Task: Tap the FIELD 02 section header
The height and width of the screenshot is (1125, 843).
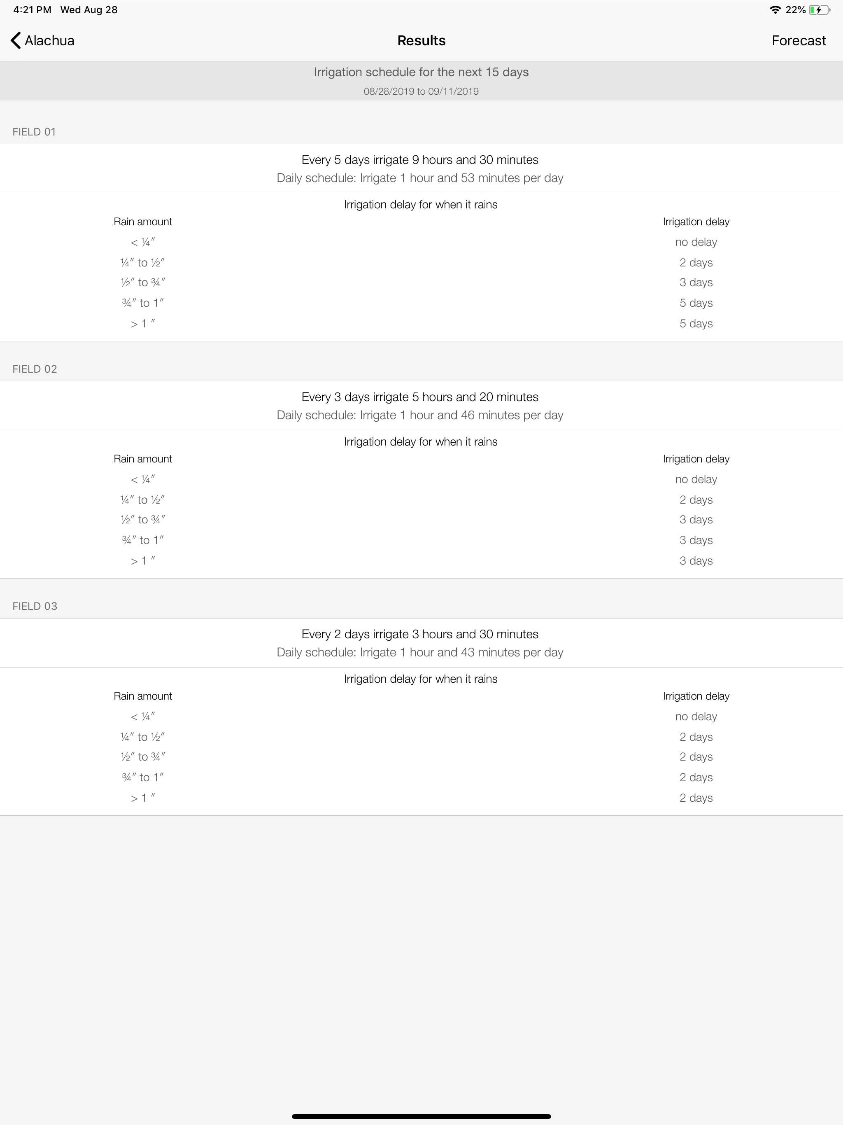Action: click(35, 369)
